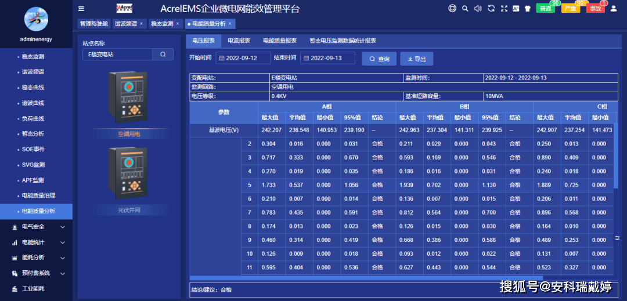Close the 电能质量分析 tab
627x301 pixels.
click(230, 24)
